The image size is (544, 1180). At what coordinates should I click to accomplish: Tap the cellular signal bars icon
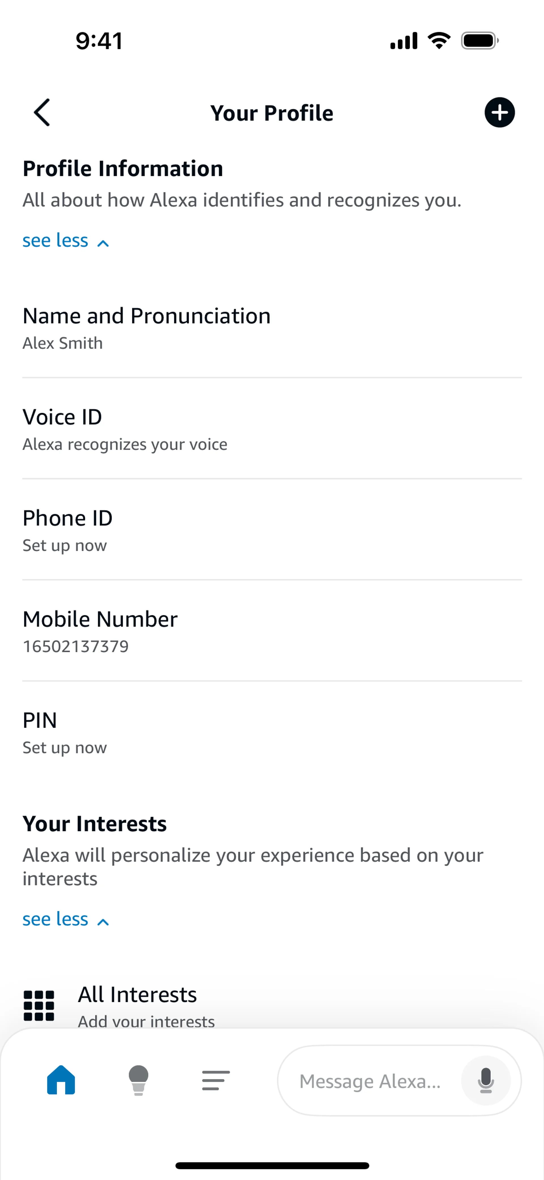tap(403, 41)
